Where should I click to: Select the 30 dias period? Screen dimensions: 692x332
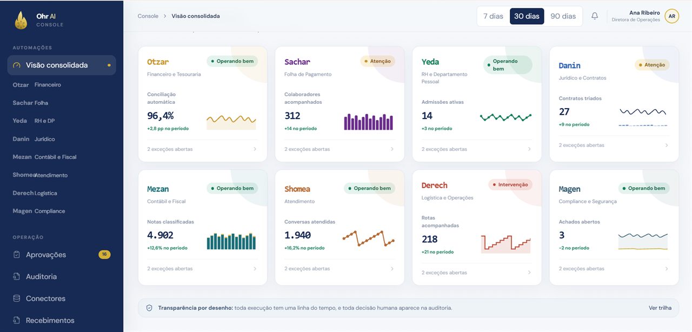coord(527,16)
